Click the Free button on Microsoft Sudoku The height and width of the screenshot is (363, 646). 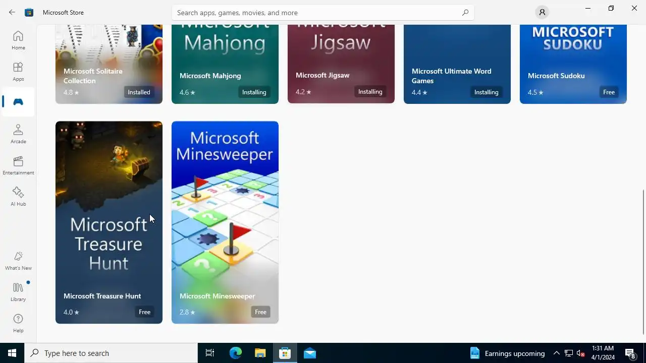click(609, 92)
